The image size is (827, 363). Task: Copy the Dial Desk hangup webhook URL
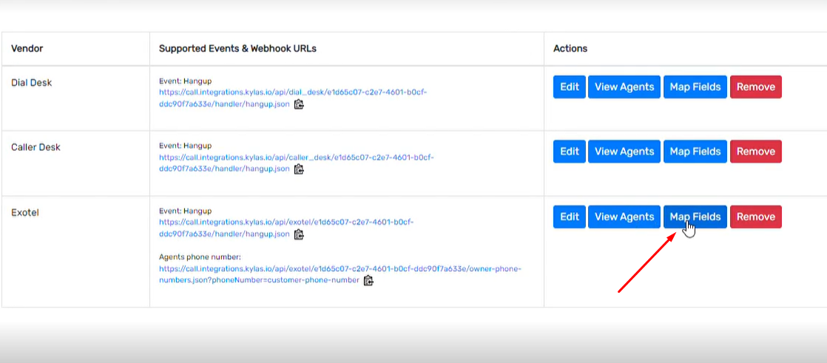(299, 104)
